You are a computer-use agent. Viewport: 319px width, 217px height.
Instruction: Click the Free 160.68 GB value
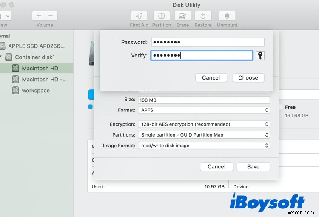296,116
